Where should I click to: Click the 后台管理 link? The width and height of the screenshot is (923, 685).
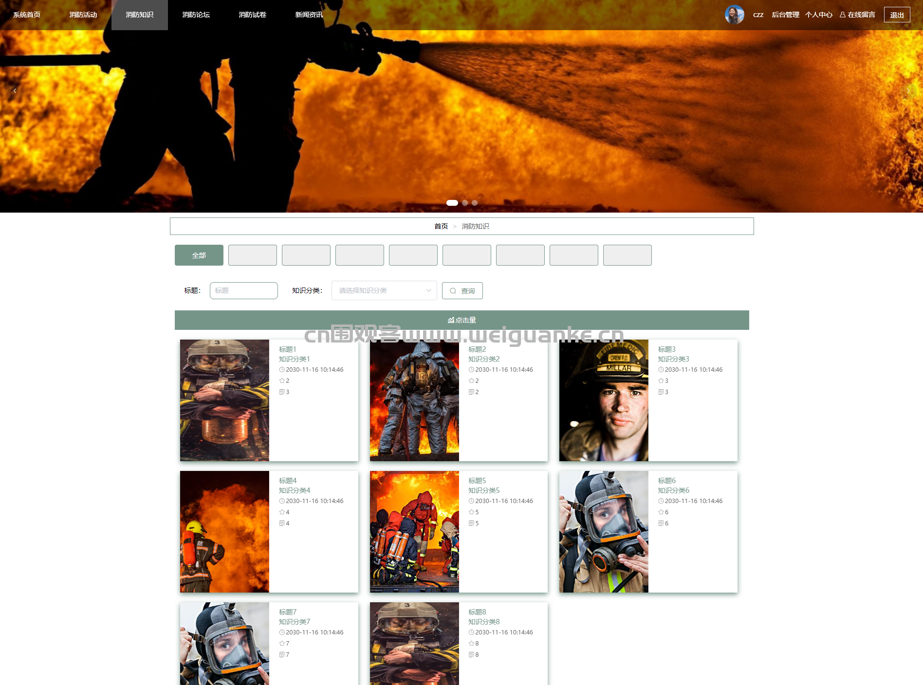tap(785, 15)
